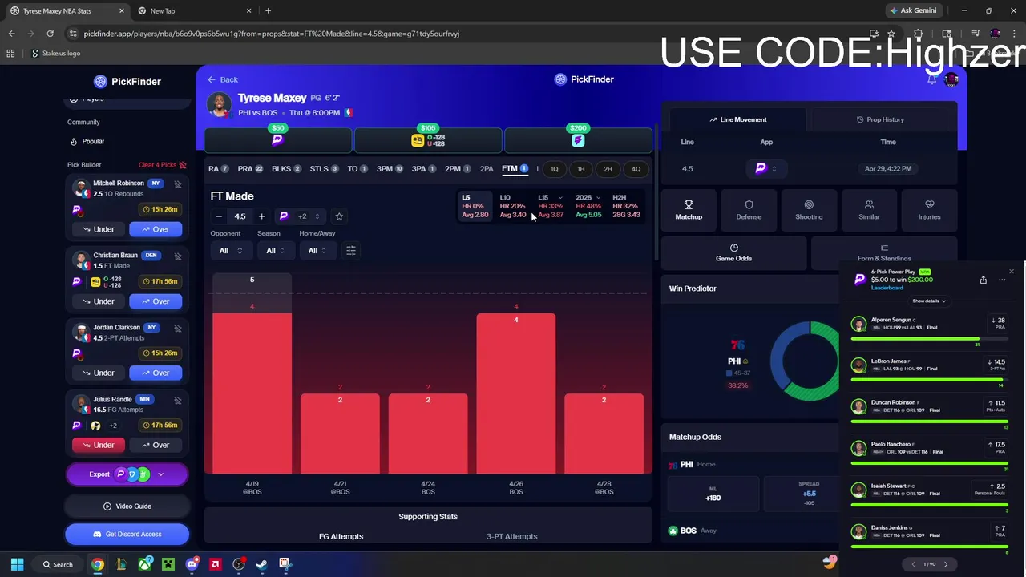The width and height of the screenshot is (1026, 577).
Task: Choose Over for Mitchell Robinson
Action: (156, 229)
